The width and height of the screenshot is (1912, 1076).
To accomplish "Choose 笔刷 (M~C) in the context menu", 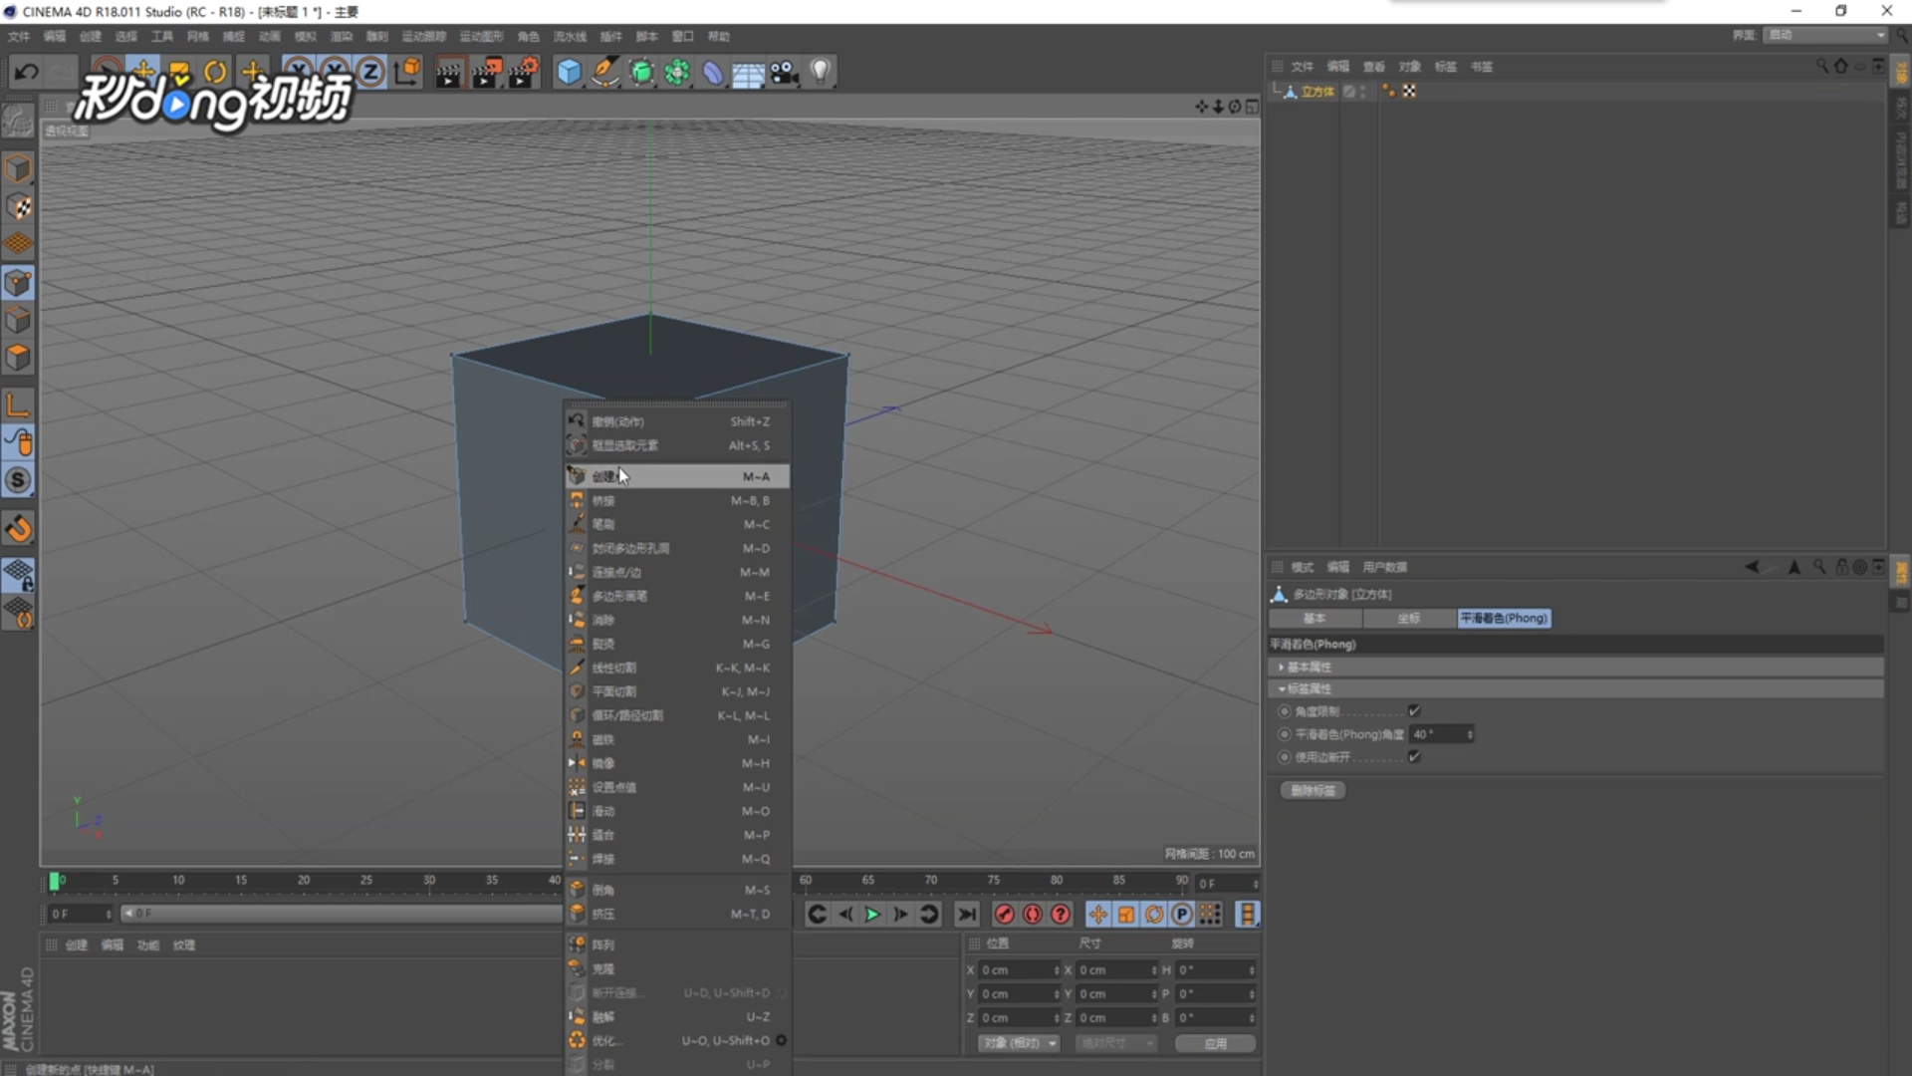I will (x=677, y=524).
